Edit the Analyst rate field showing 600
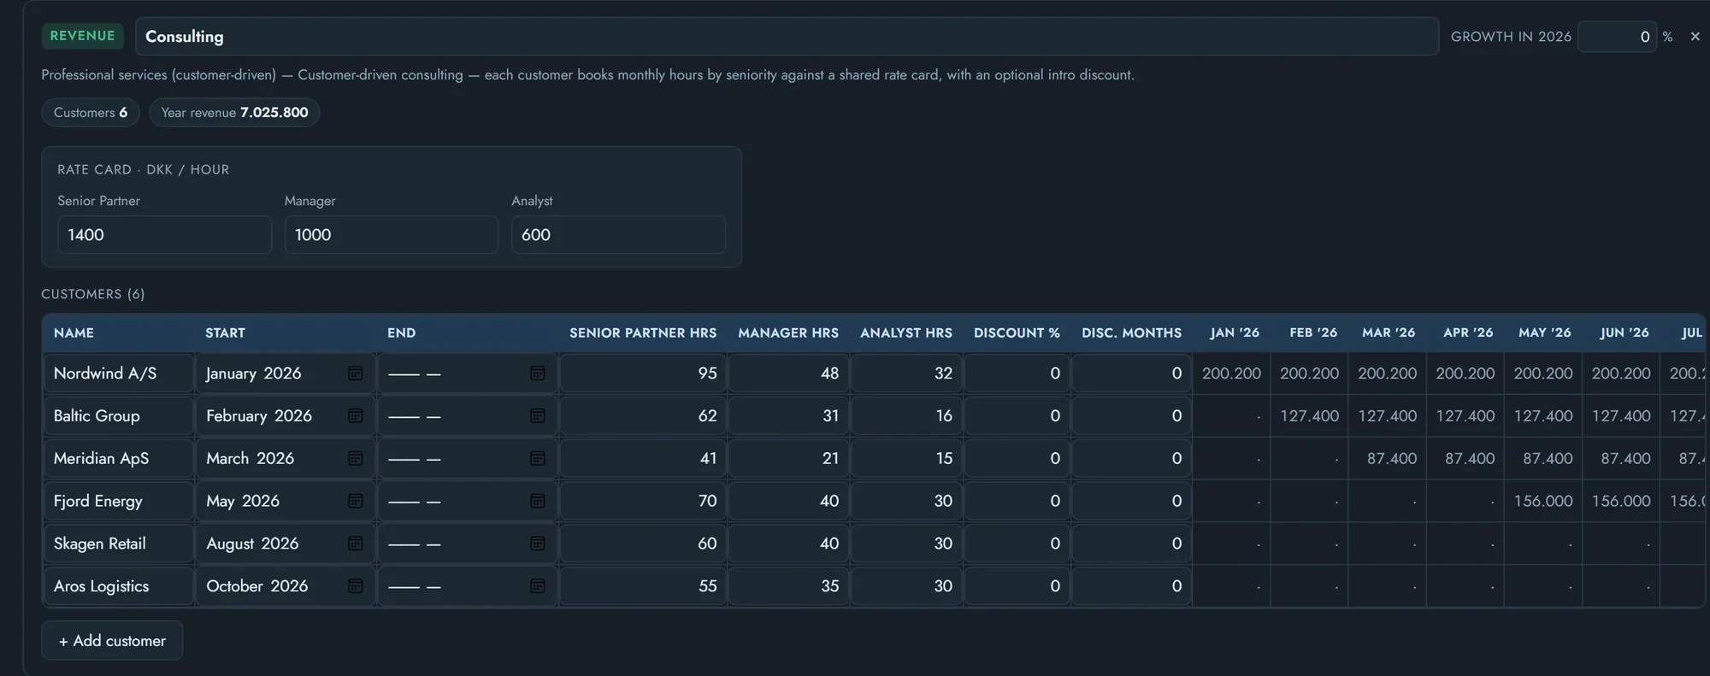The height and width of the screenshot is (676, 1710). tap(618, 235)
